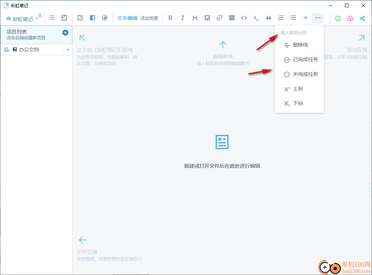
Task: Insert a heading with H icon
Action: click(x=195, y=18)
